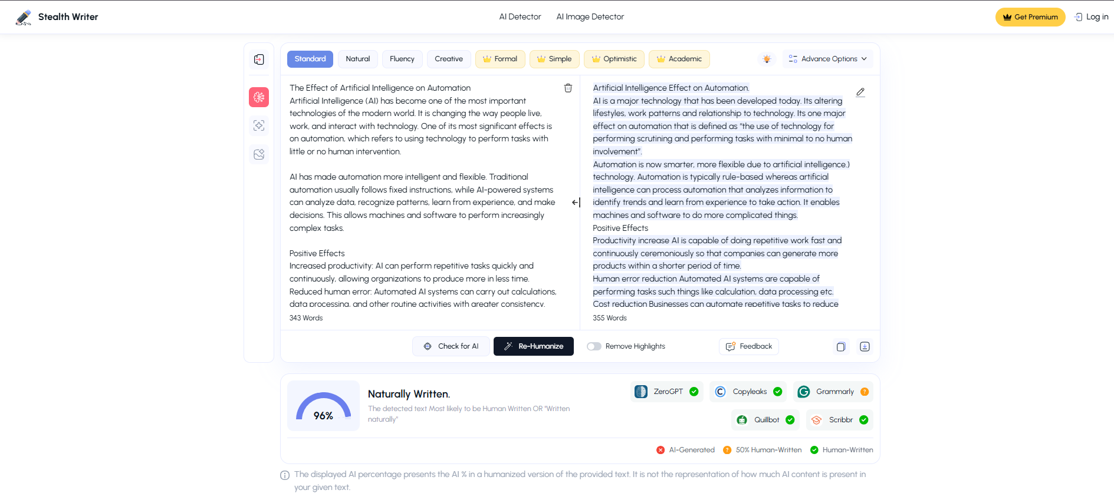Viewport: 1114px width, 500px height.
Task: Click the Scribbr detector badge
Action: pyautogui.click(x=840, y=420)
